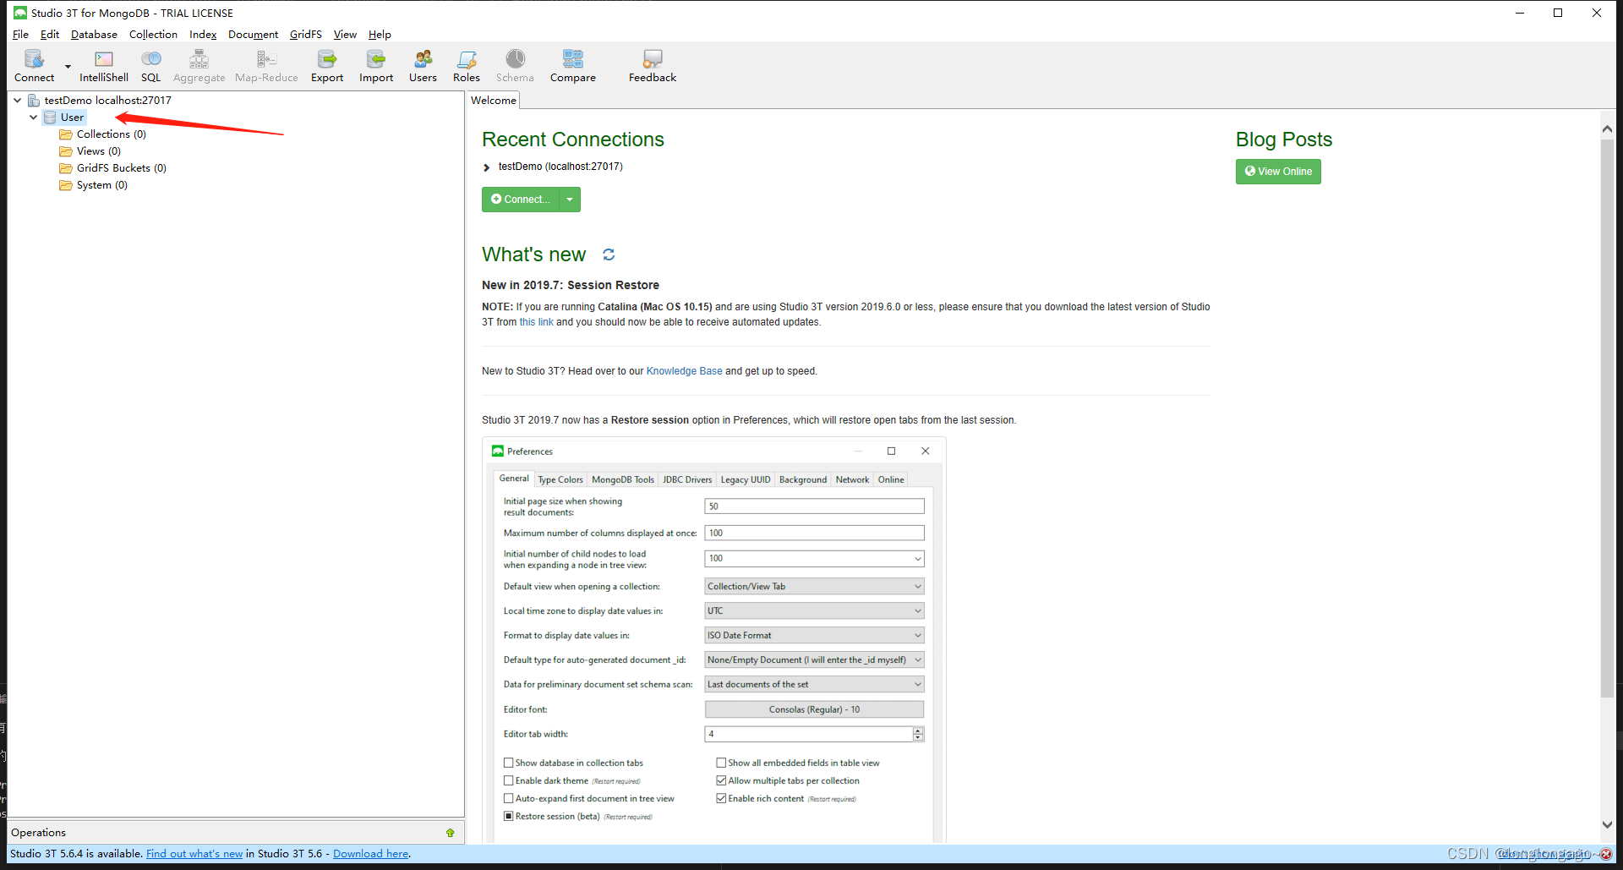The width and height of the screenshot is (1623, 870).
Task: Select GridFS Buckets (0) in the tree
Action: (121, 168)
